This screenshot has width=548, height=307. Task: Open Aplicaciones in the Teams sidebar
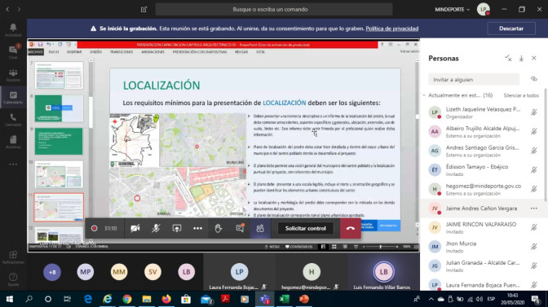13,257
